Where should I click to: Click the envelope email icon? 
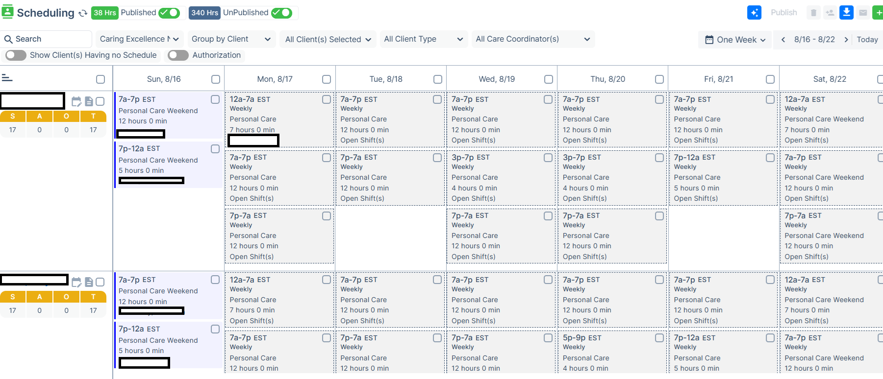click(863, 13)
